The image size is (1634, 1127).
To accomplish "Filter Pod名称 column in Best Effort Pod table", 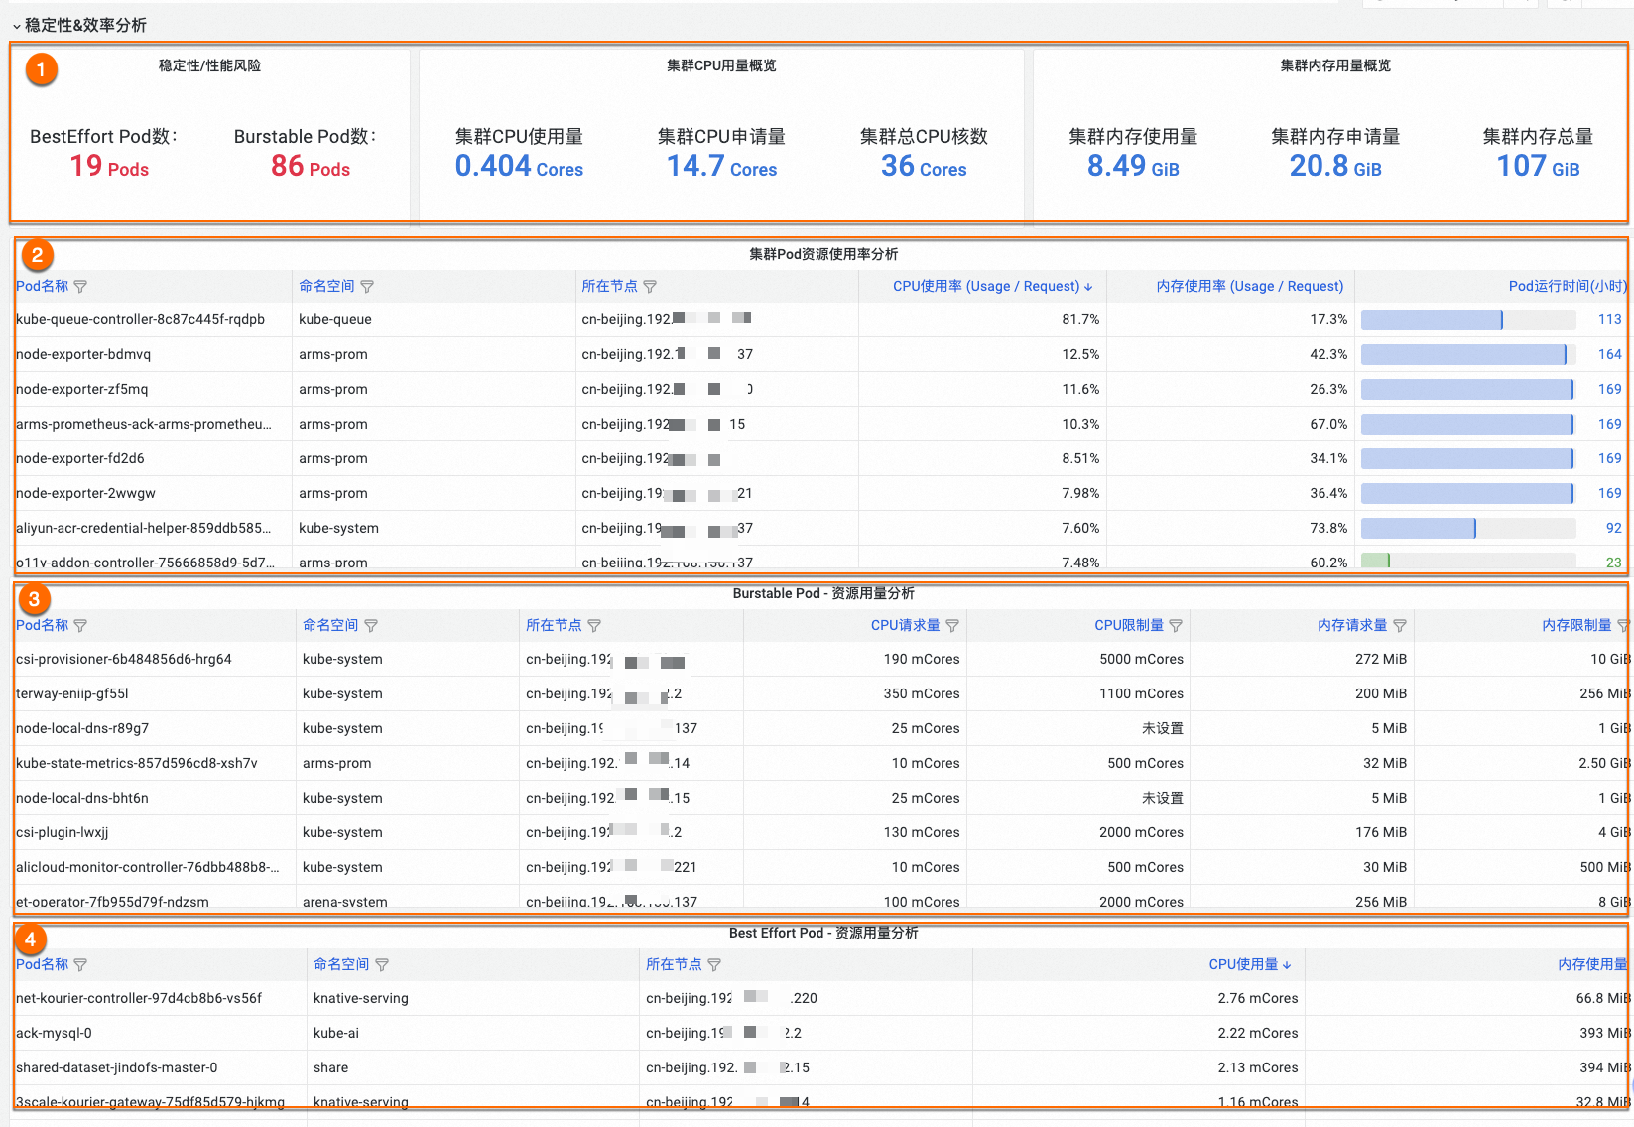I will click(x=80, y=965).
